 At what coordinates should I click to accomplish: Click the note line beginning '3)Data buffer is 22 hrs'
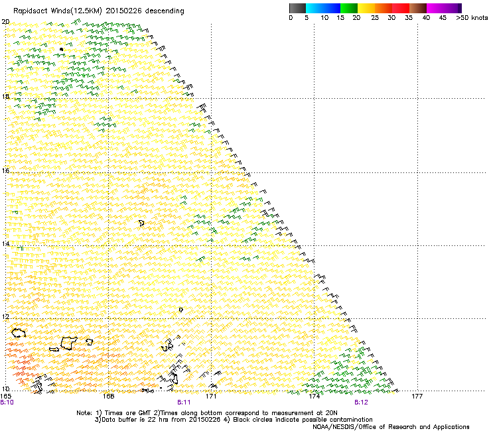(234, 420)
